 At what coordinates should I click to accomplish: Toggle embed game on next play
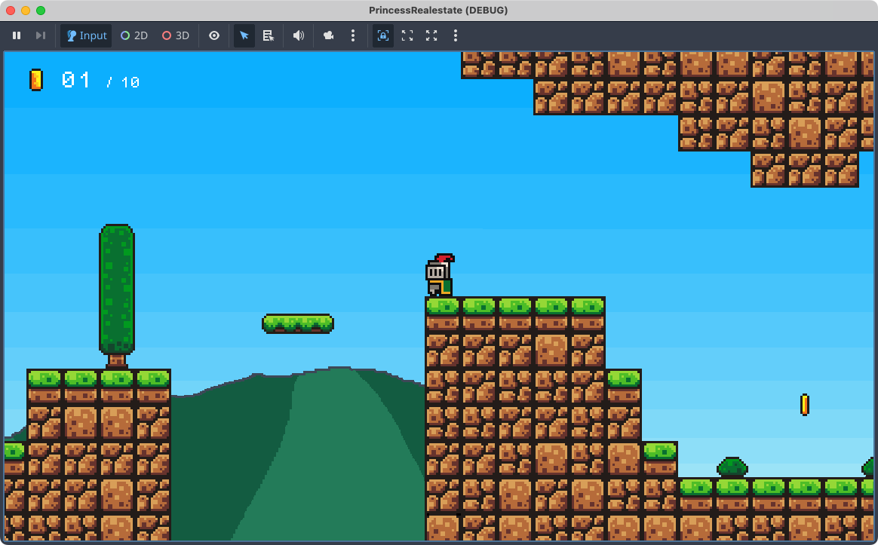click(383, 35)
